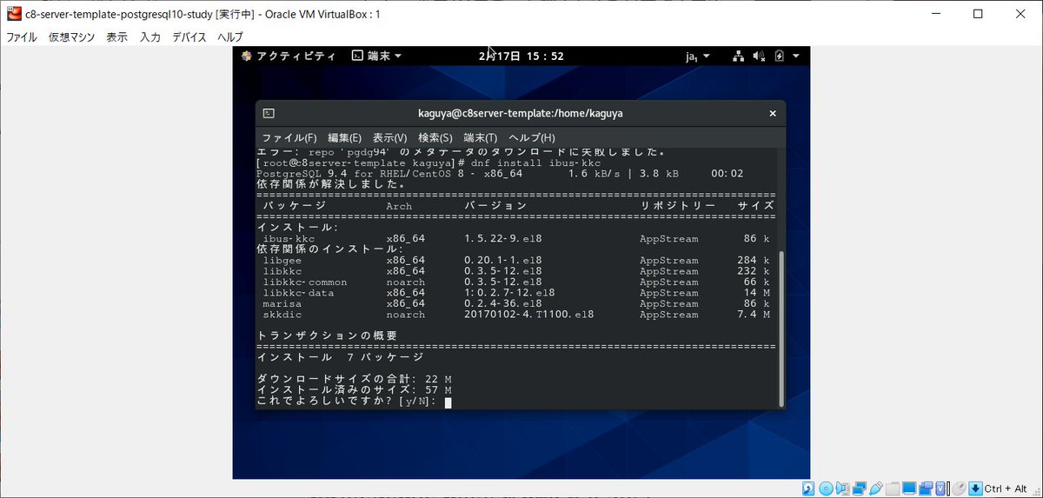Click the libkkc-data package name
1043x498 pixels.
point(298,293)
